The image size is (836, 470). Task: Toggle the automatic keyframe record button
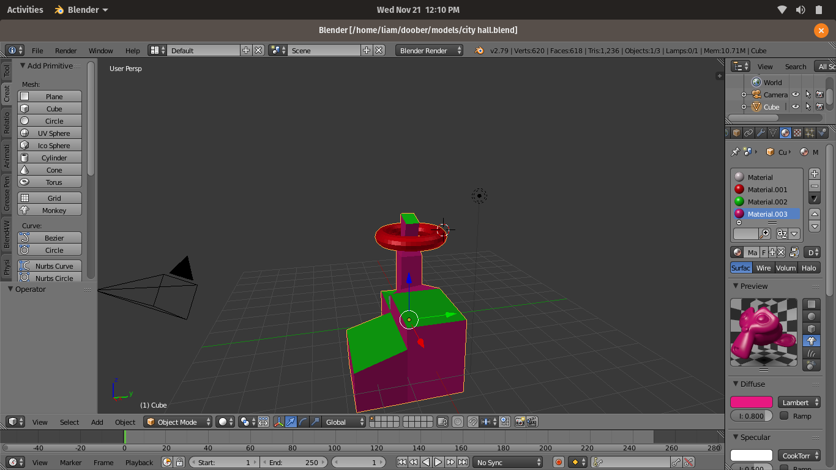coord(558,463)
